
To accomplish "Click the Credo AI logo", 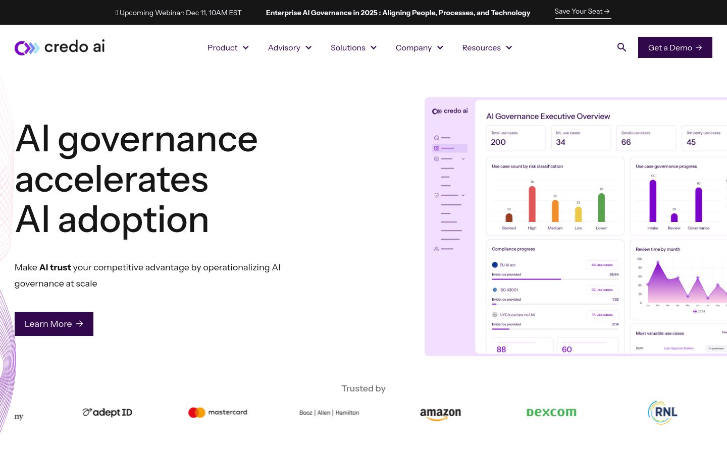I will (60, 47).
